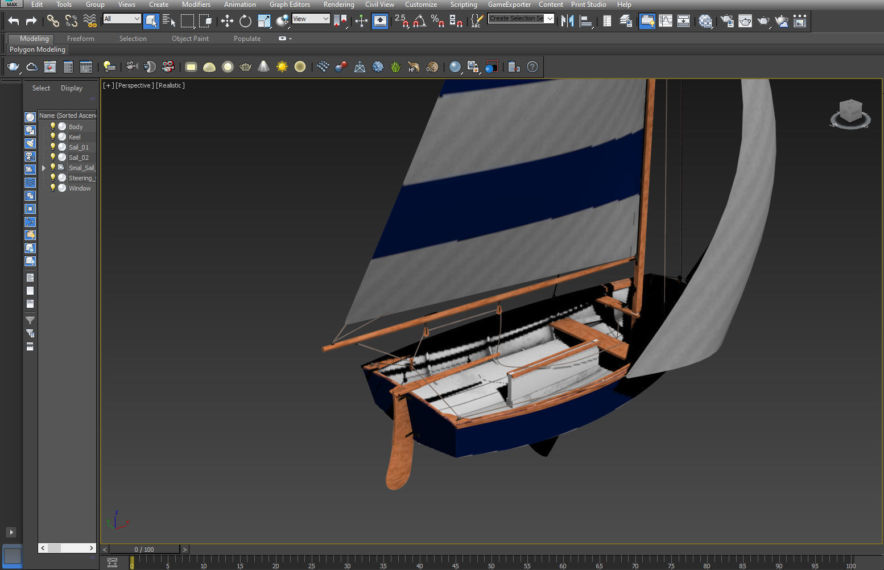
Task: Click the time slider 0 / 100 handle
Action: click(144, 550)
